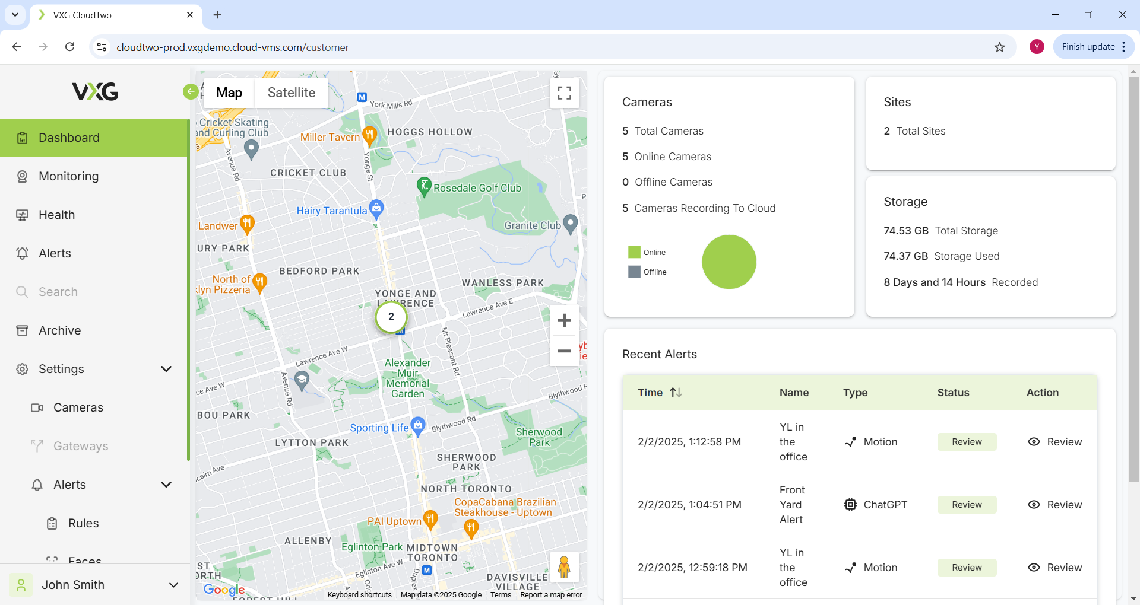Zoom out on the map

click(564, 351)
